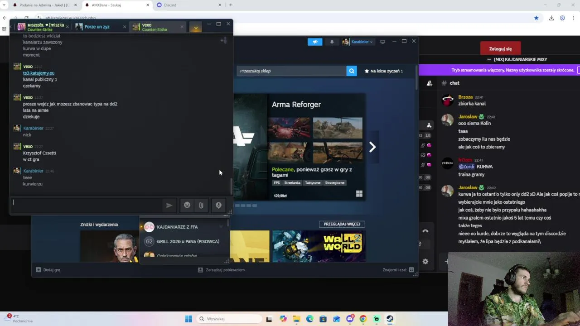Open Zarządzaj pobieraniem in Steam footer
Viewport: 580px width, 326px height.
click(x=221, y=270)
